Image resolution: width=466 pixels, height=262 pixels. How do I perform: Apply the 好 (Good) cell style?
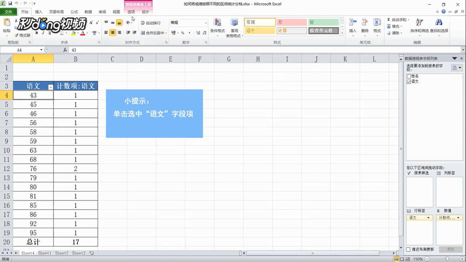click(x=323, y=22)
